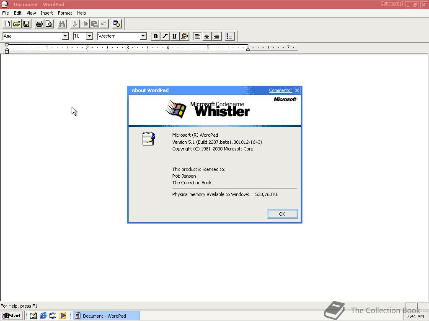
Task: Click the Show Desktop Quick Launch icon
Action: [34, 316]
